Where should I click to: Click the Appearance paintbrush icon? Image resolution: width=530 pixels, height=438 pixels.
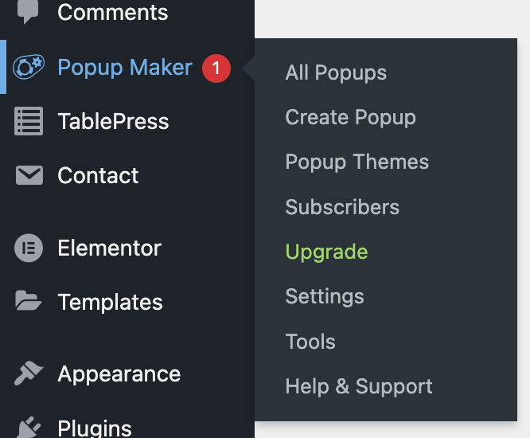29,373
